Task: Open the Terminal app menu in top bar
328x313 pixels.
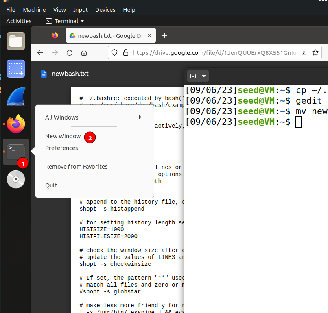Action: click(65, 21)
